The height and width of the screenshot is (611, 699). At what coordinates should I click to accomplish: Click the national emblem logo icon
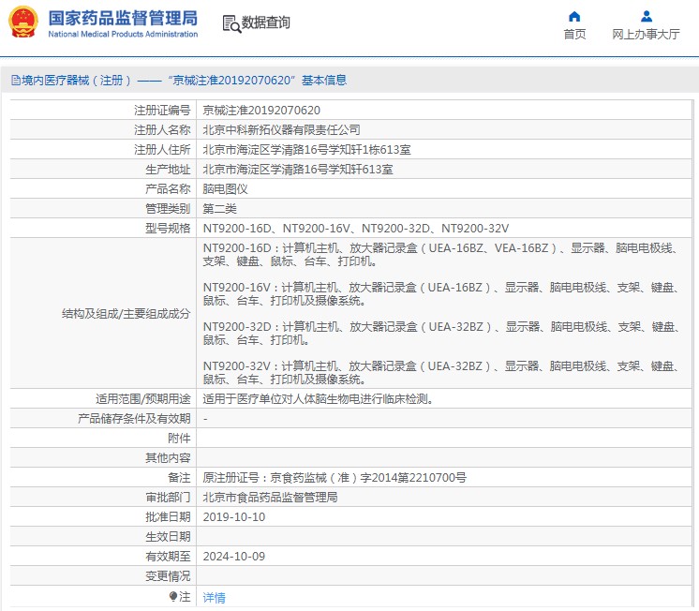23,22
